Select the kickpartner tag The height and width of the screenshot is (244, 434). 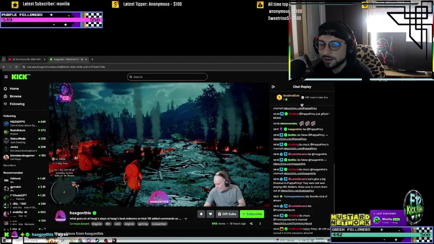(159, 224)
